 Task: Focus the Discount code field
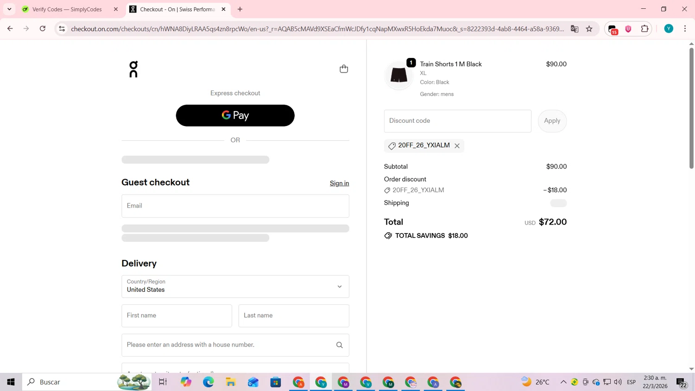coord(457,121)
